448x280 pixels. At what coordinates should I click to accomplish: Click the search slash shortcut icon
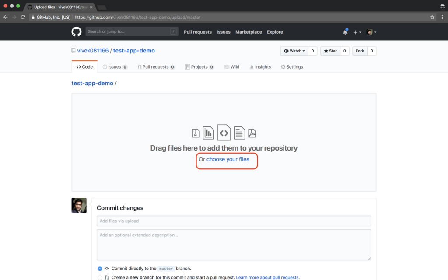[x=173, y=31]
